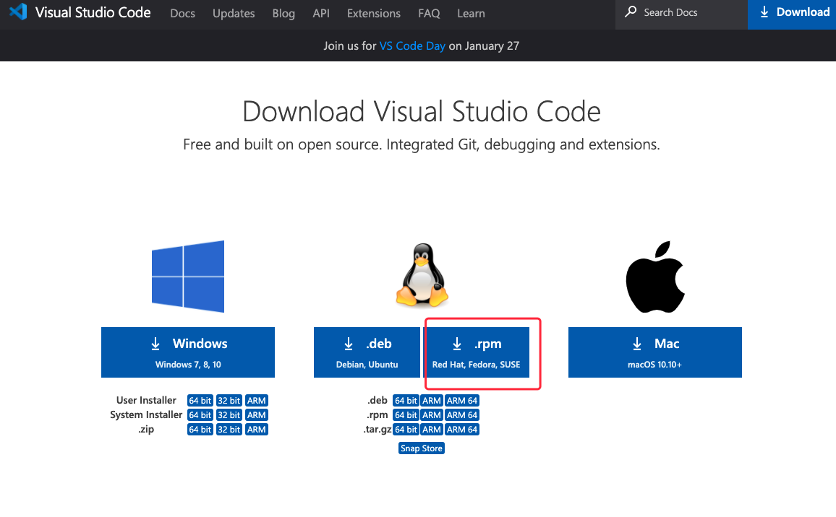Go to the Blog page
This screenshot has width=836, height=517.
pyautogui.click(x=283, y=13)
